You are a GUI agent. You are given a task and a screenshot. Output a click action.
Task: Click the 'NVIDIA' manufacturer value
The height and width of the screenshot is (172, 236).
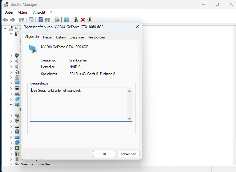(x=75, y=67)
